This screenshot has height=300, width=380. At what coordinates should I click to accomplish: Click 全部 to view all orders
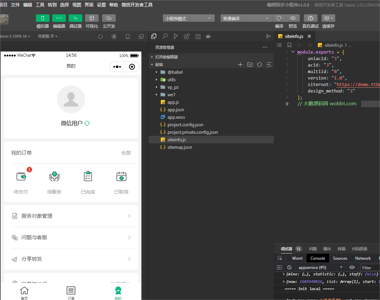pyautogui.click(x=126, y=153)
